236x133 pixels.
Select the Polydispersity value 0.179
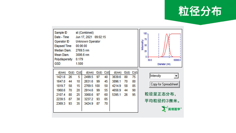(79, 59)
